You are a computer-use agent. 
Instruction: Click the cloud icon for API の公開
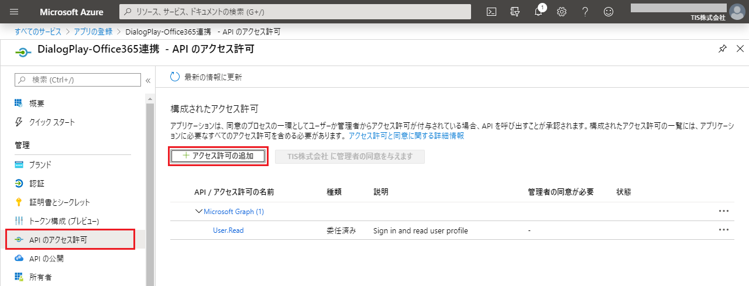[18, 258]
